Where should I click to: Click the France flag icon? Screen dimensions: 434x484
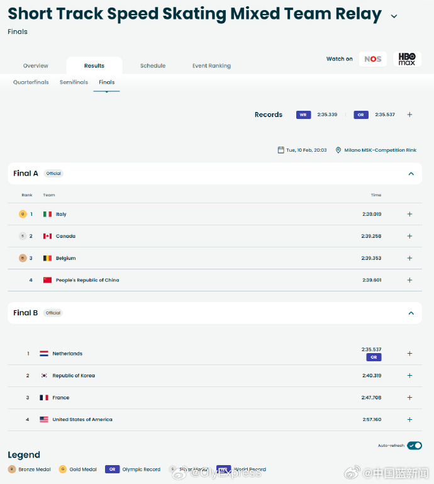[x=44, y=398]
